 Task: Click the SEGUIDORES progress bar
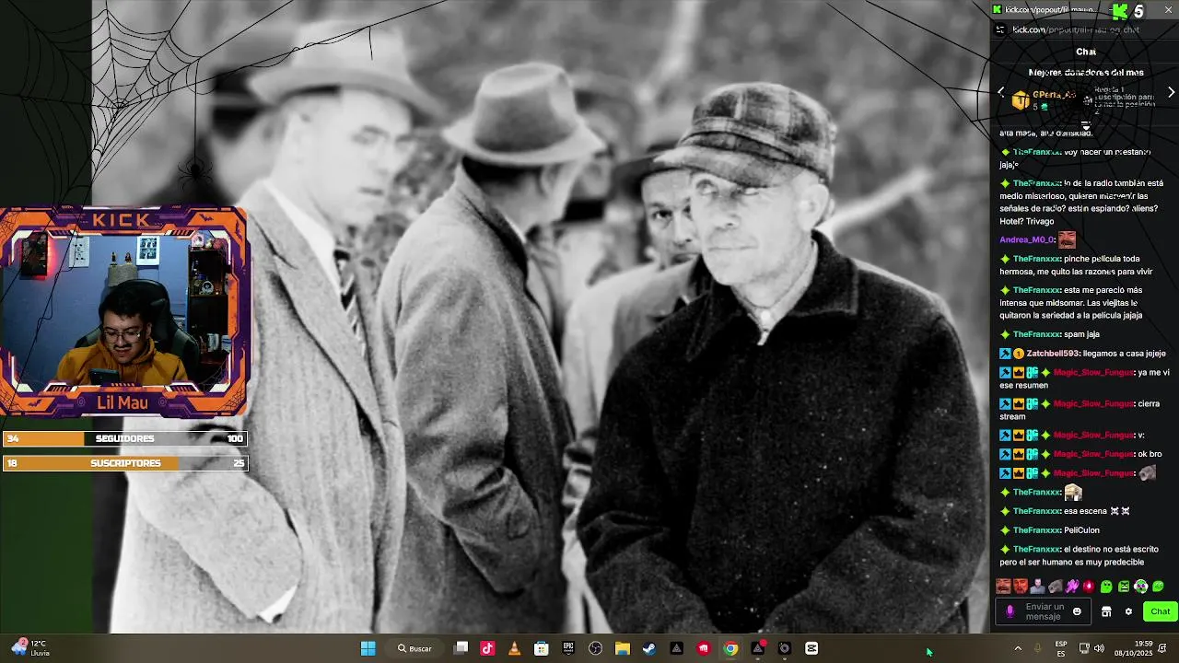click(x=124, y=439)
